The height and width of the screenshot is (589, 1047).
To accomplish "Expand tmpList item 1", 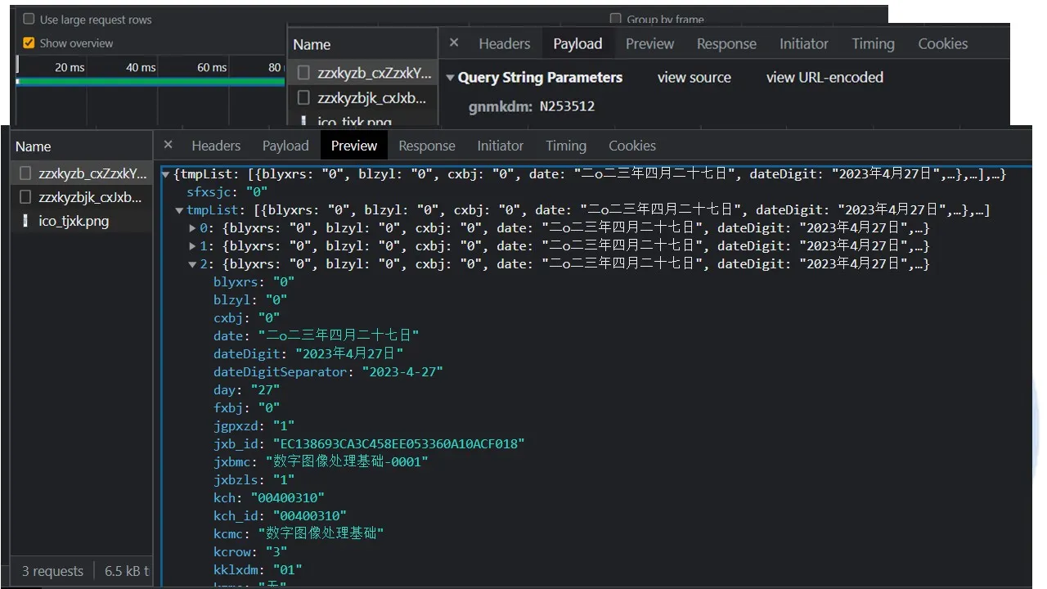I will (x=193, y=246).
